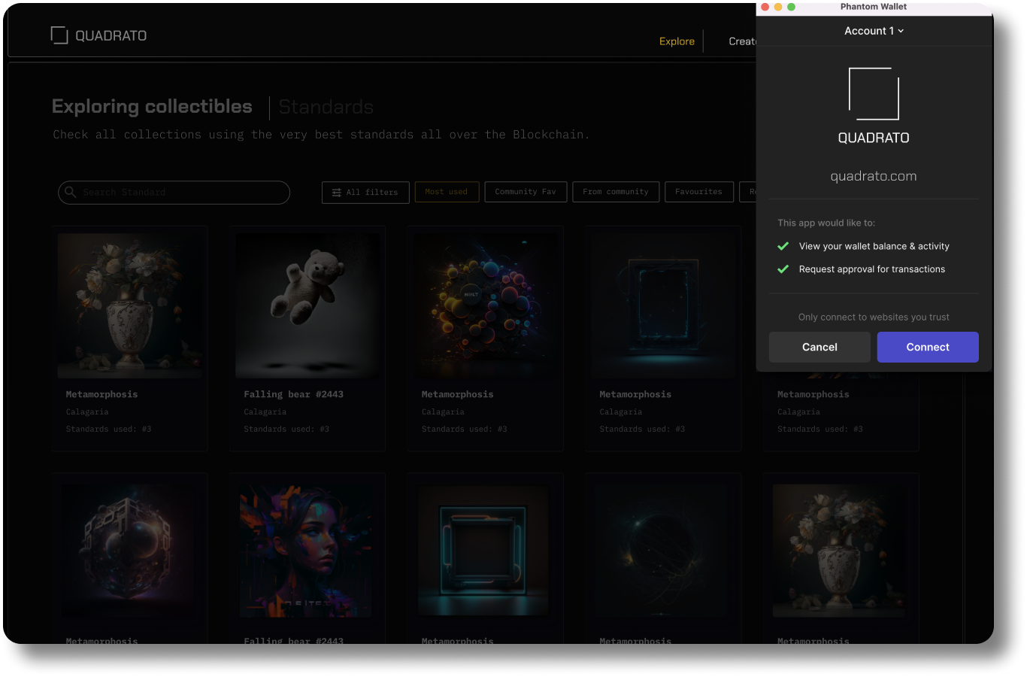This screenshot has height=677, width=1027.
Task: Select the Community Fav filter
Action: (526, 192)
